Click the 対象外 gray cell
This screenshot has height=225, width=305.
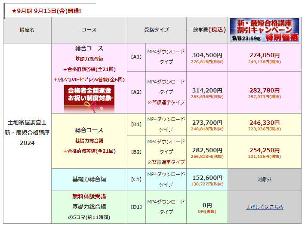coord(264,179)
